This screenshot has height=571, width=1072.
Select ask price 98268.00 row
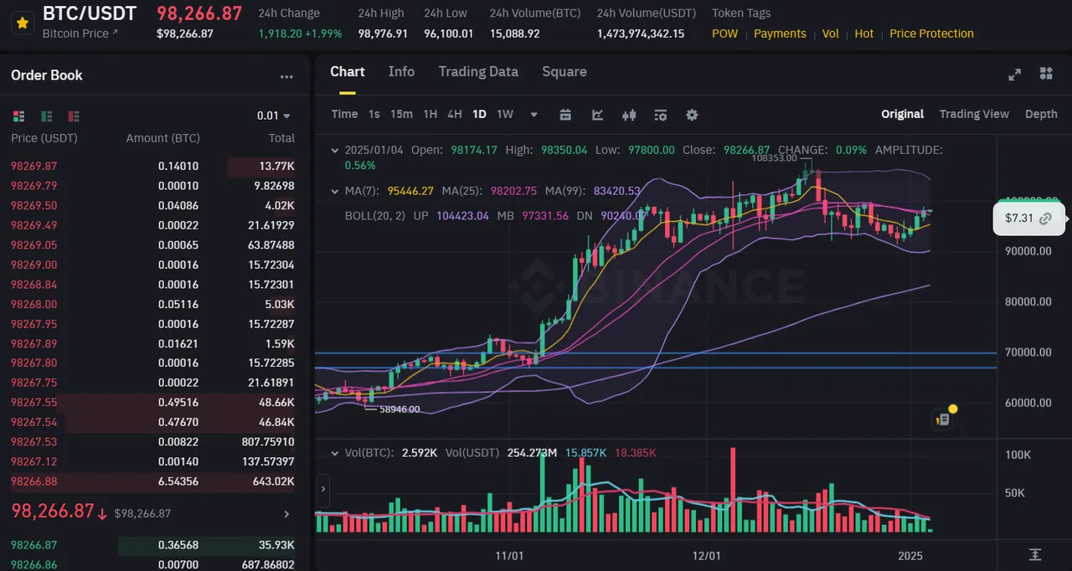[x=153, y=304]
